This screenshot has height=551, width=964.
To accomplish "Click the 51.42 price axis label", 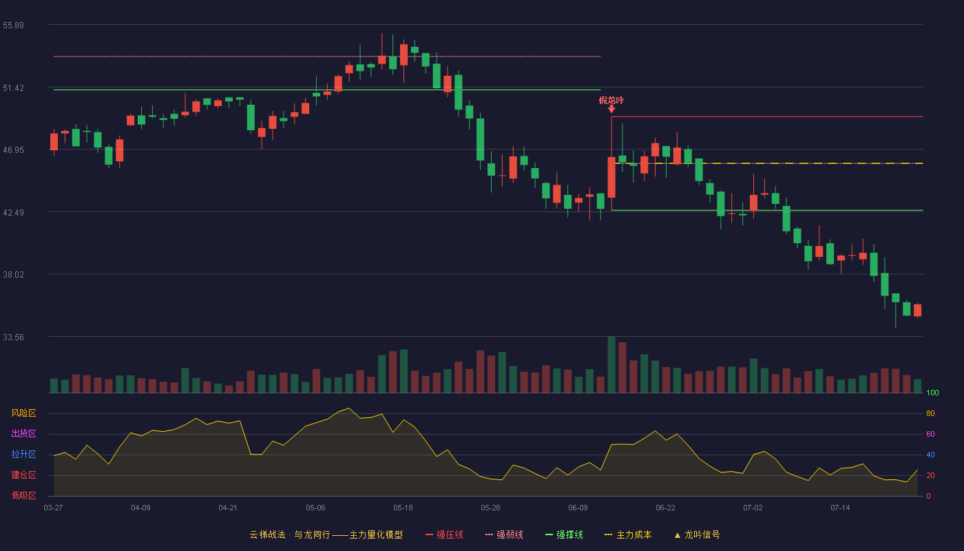I will coord(13,88).
